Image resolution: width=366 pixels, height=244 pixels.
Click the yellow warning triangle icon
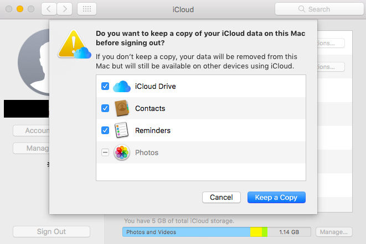[73, 43]
